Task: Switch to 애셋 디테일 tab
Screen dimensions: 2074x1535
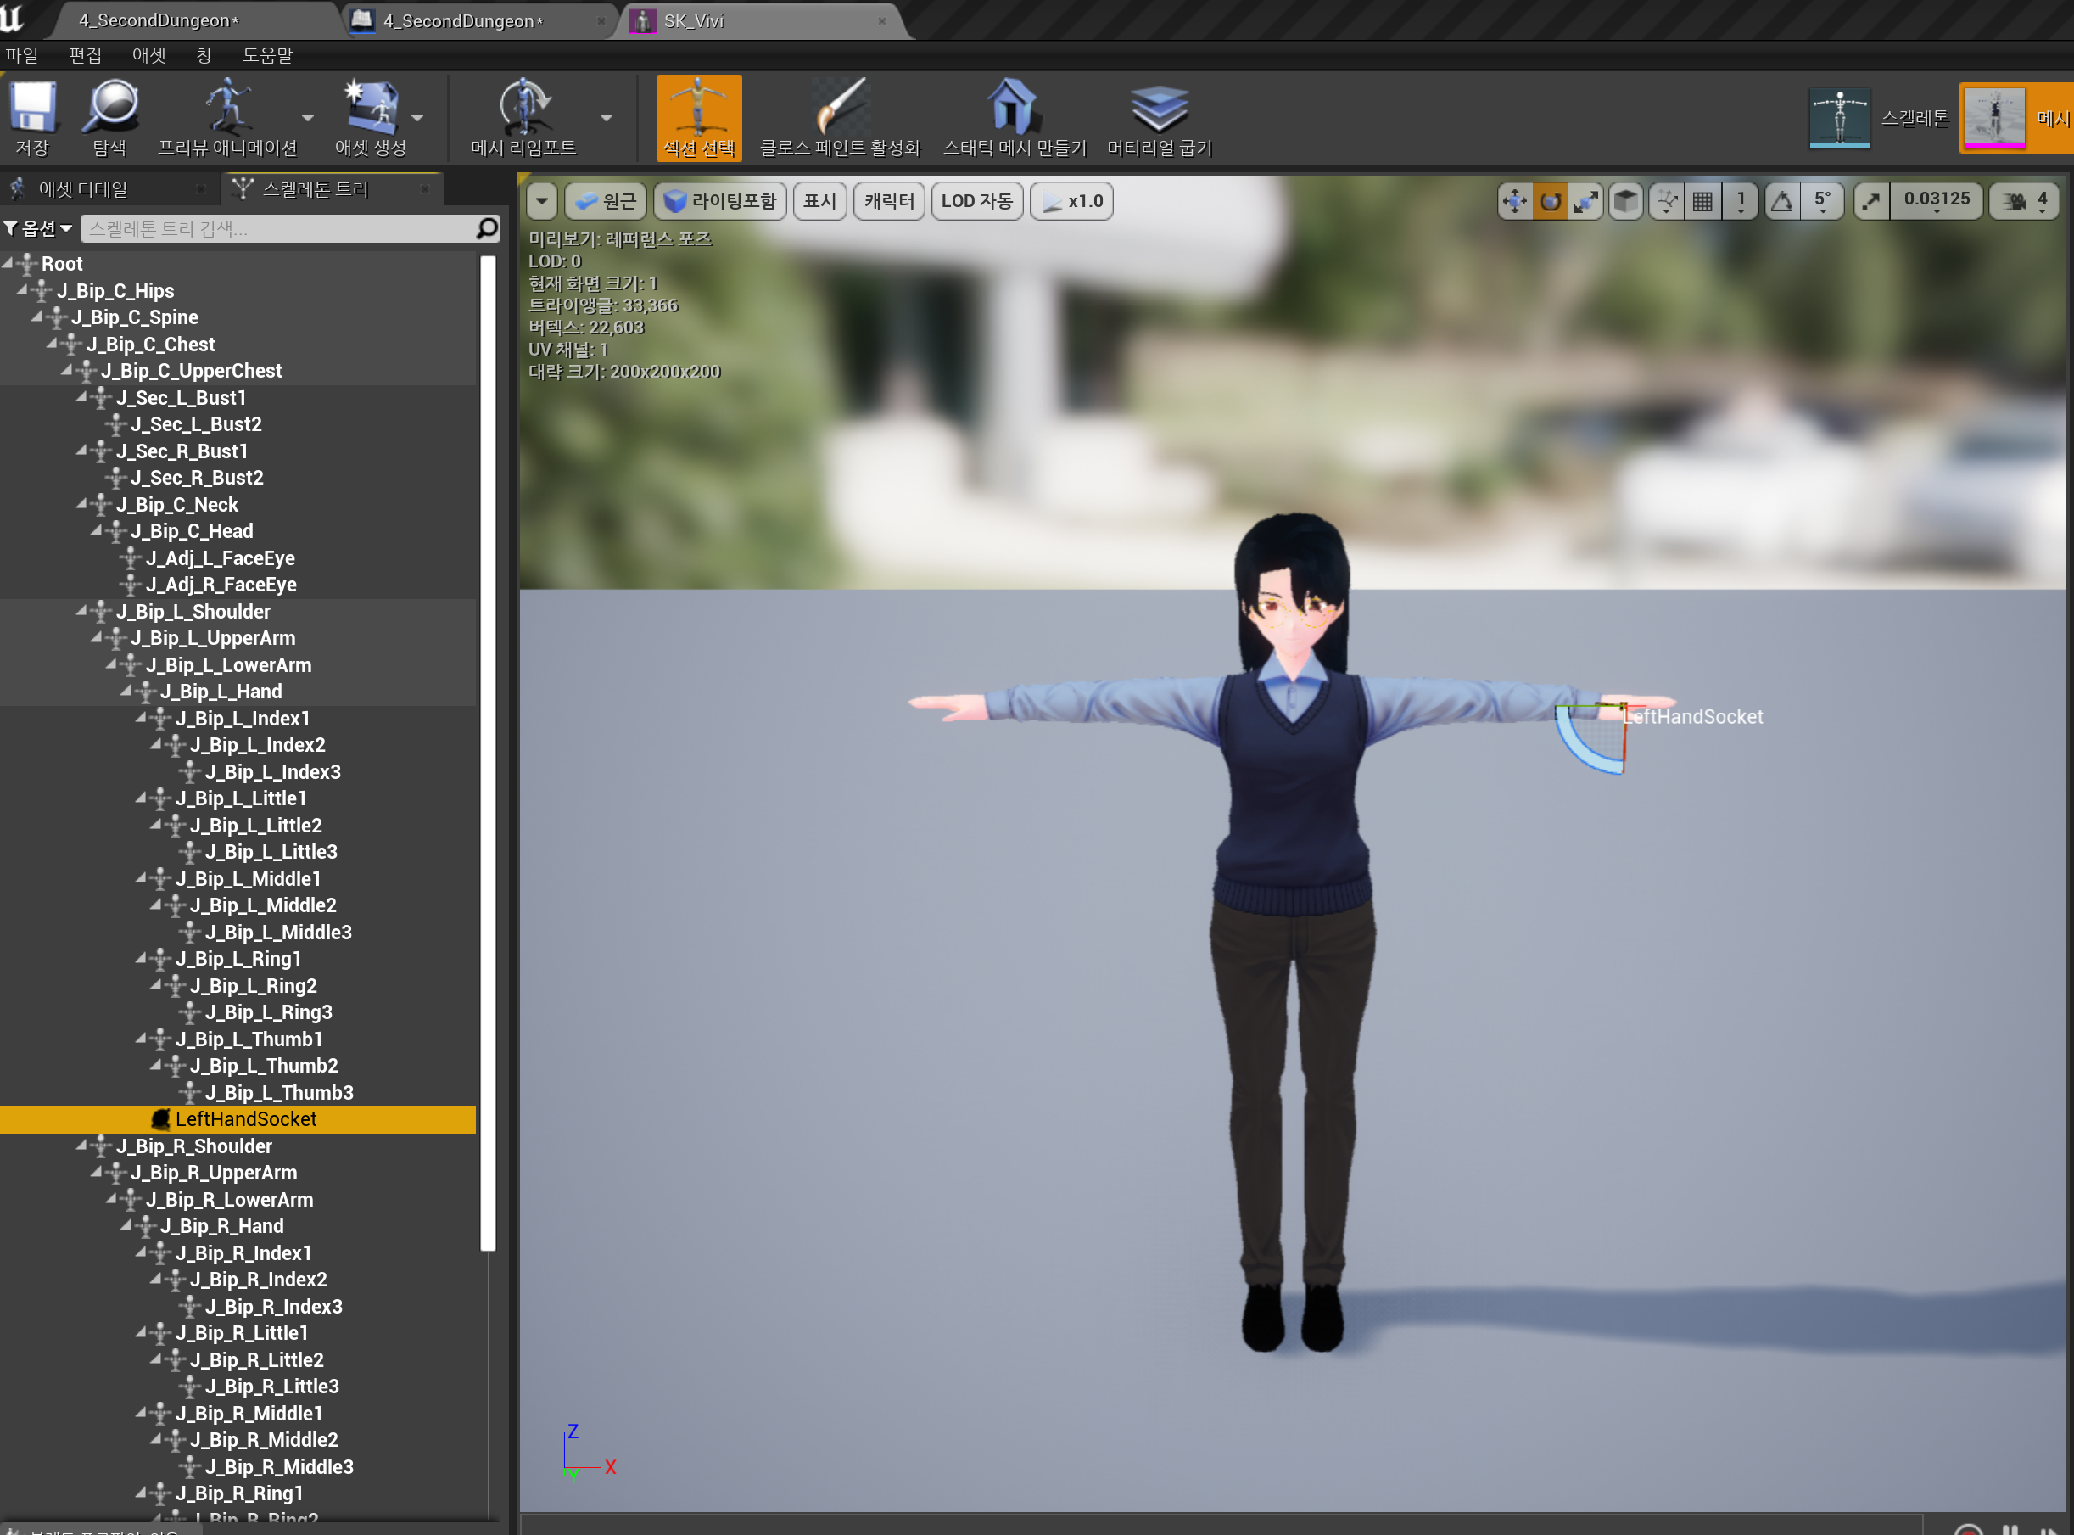Action: 82,188
